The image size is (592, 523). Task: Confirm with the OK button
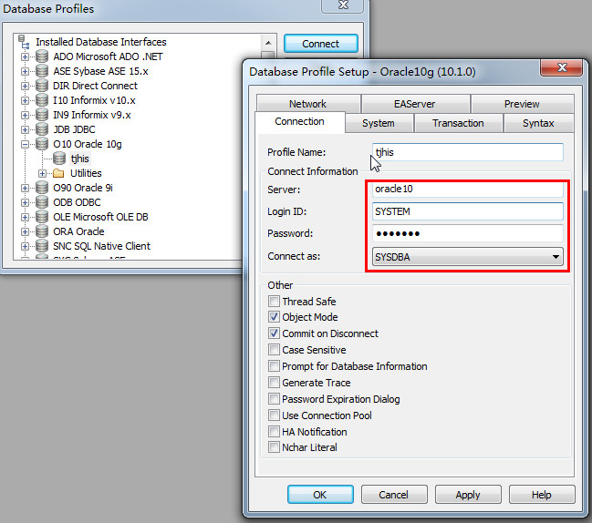click(x=320, y=495)
